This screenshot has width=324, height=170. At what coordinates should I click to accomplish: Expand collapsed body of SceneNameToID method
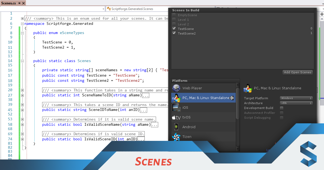(x=146, y=96)
